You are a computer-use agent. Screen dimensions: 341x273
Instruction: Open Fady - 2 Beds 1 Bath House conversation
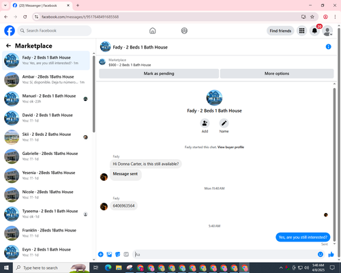pyautogui.click(x=46, y=61)
